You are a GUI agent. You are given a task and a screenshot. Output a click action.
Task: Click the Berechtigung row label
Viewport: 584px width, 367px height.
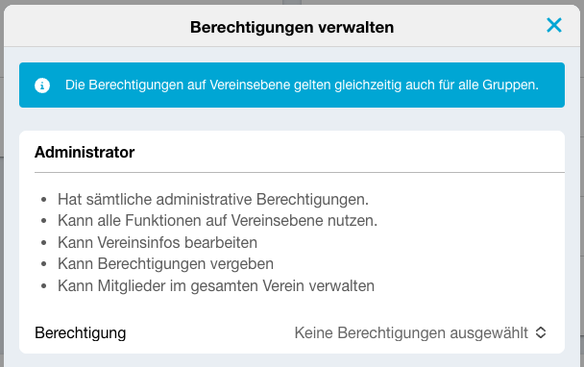[x=80, y=333]
